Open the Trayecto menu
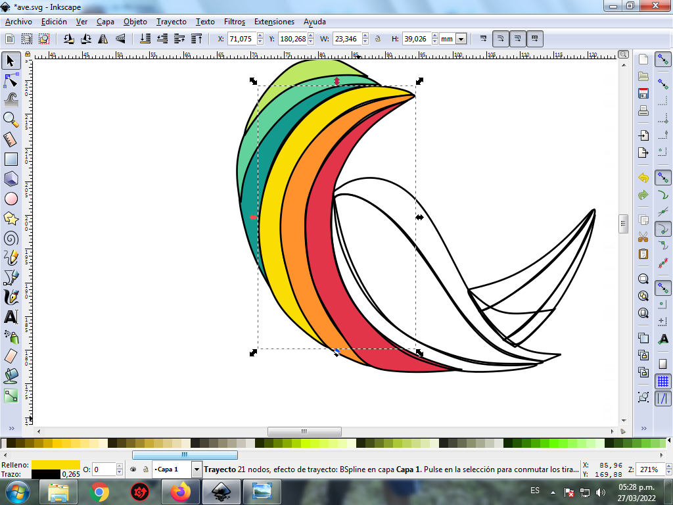Viewport: 673px width, 505px height. pos(171,21)
